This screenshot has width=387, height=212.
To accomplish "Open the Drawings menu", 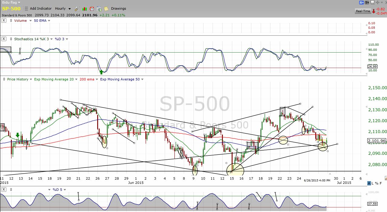I will point(118,8).
